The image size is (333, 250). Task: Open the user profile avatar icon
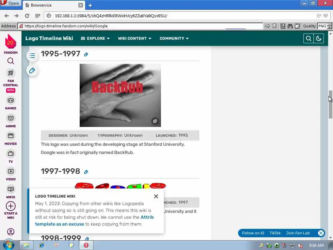point(11,232)
